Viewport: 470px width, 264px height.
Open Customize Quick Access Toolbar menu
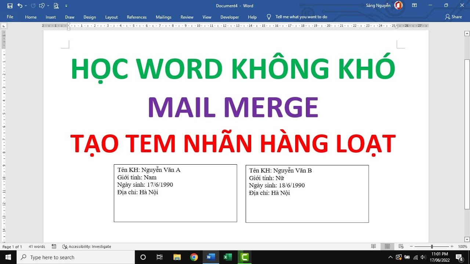66,6
